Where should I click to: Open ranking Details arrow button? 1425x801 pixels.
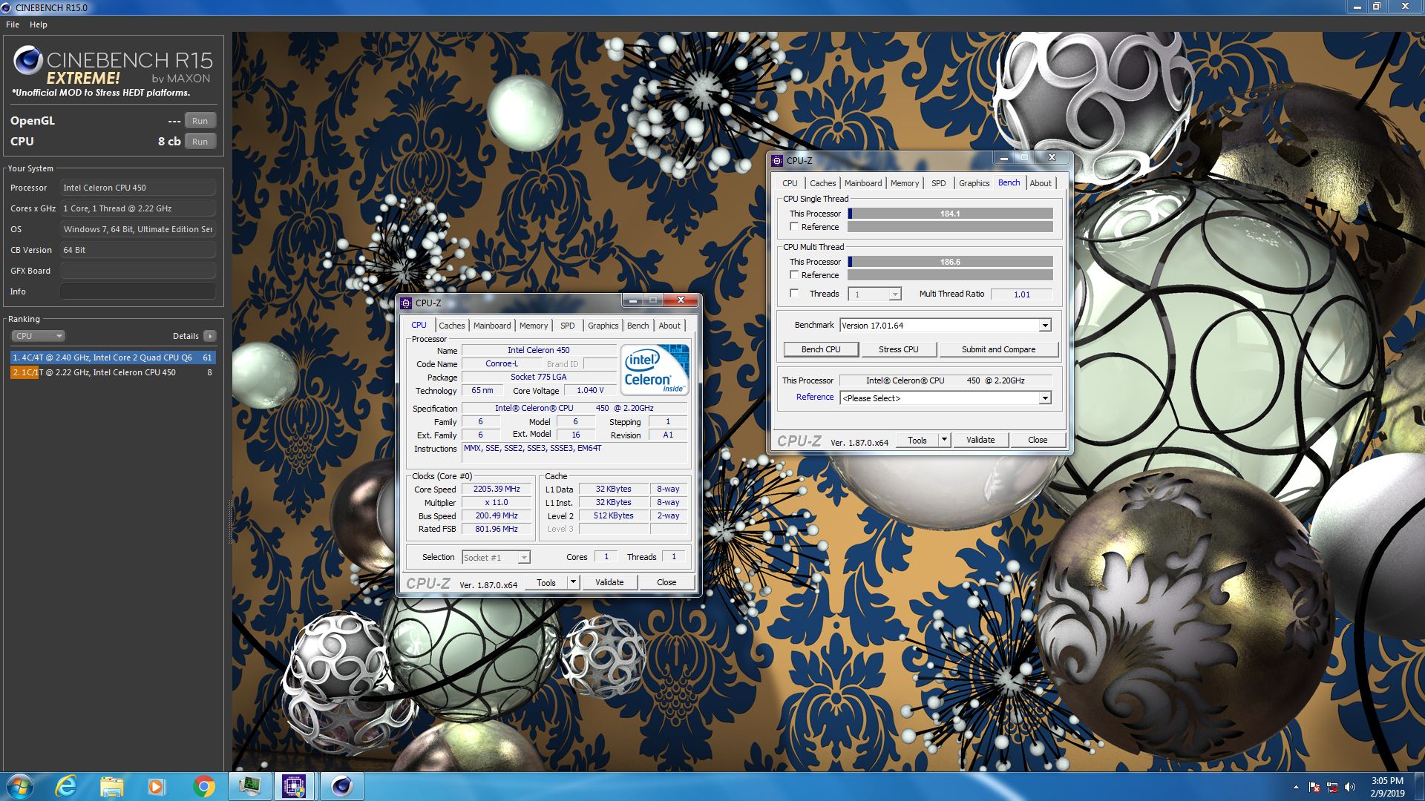coord(210,336)
